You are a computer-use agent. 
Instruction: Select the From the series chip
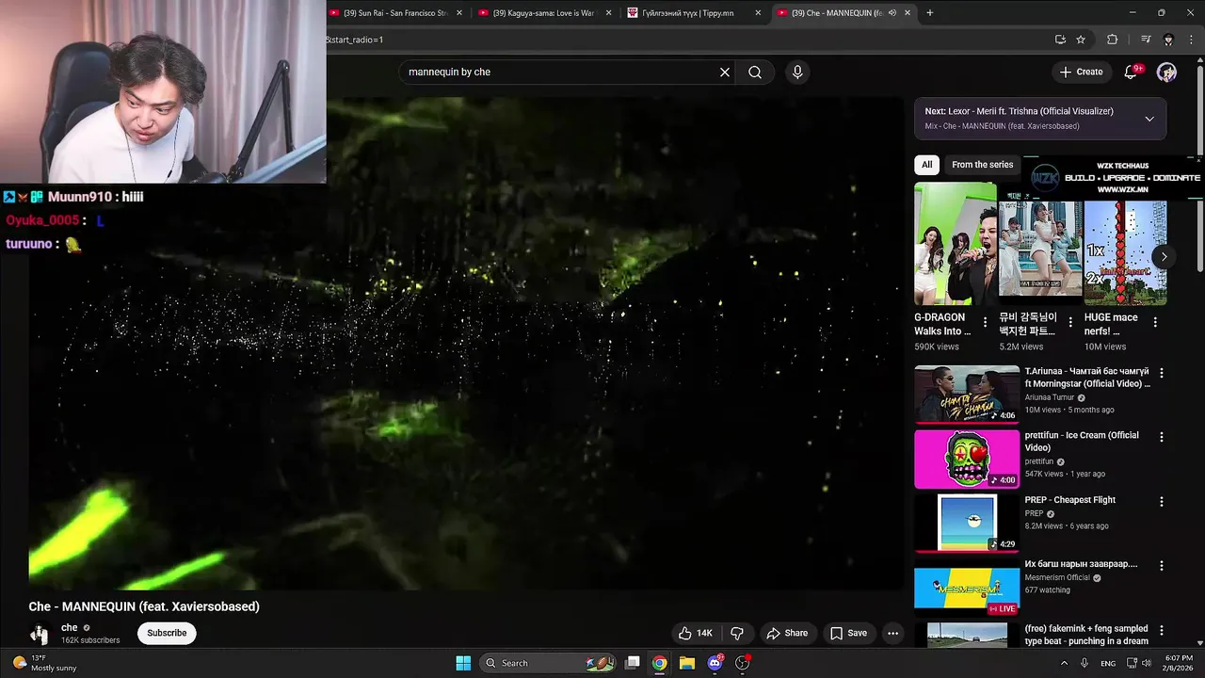982,165
